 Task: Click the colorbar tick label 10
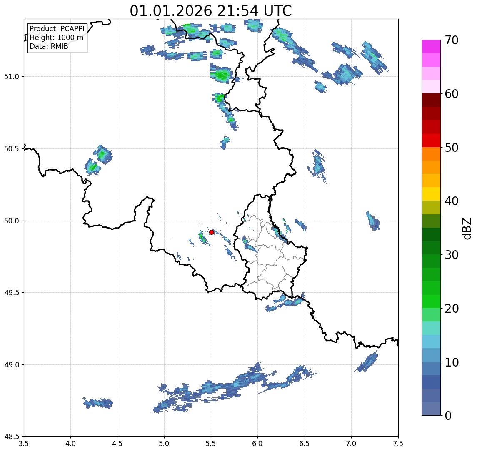click(452, 362)
